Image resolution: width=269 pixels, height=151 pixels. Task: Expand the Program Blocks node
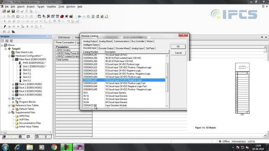[x=13, y=102]
